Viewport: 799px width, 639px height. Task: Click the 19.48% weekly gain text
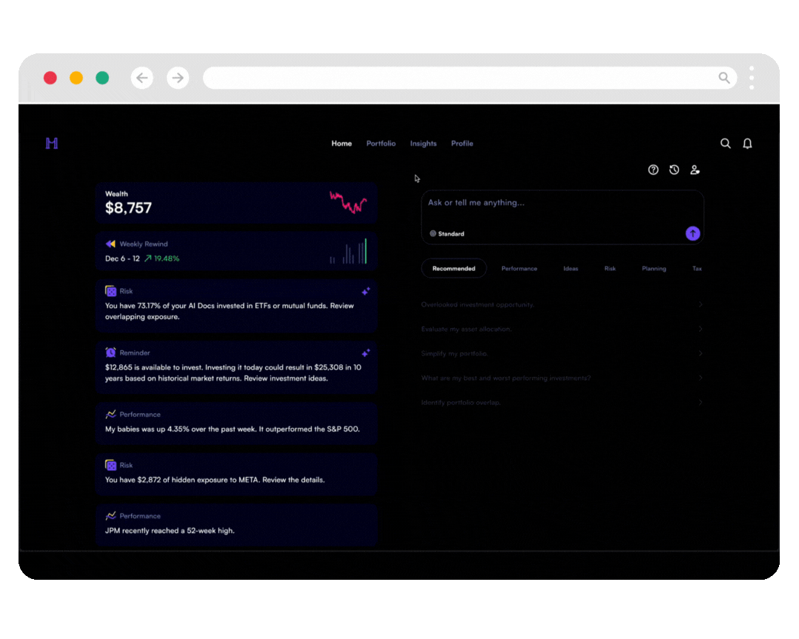tap(167, 258)
